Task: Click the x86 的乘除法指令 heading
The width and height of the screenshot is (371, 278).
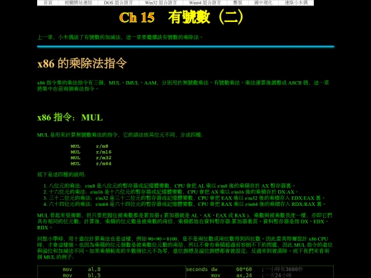Action: point(82,63)
